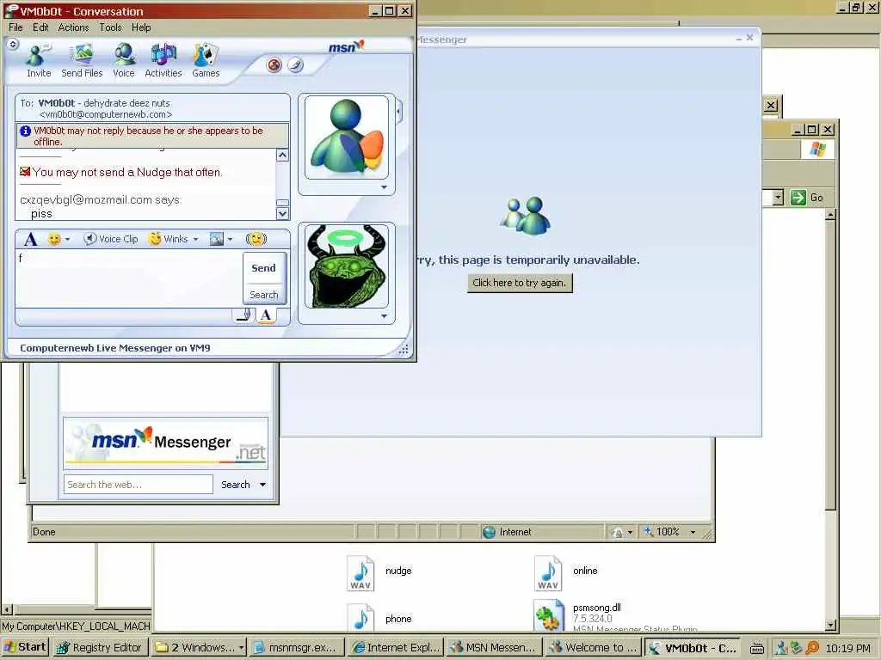Click the green Go button
The height and width of the screenshot is (660, 881).
click(807, 198)
